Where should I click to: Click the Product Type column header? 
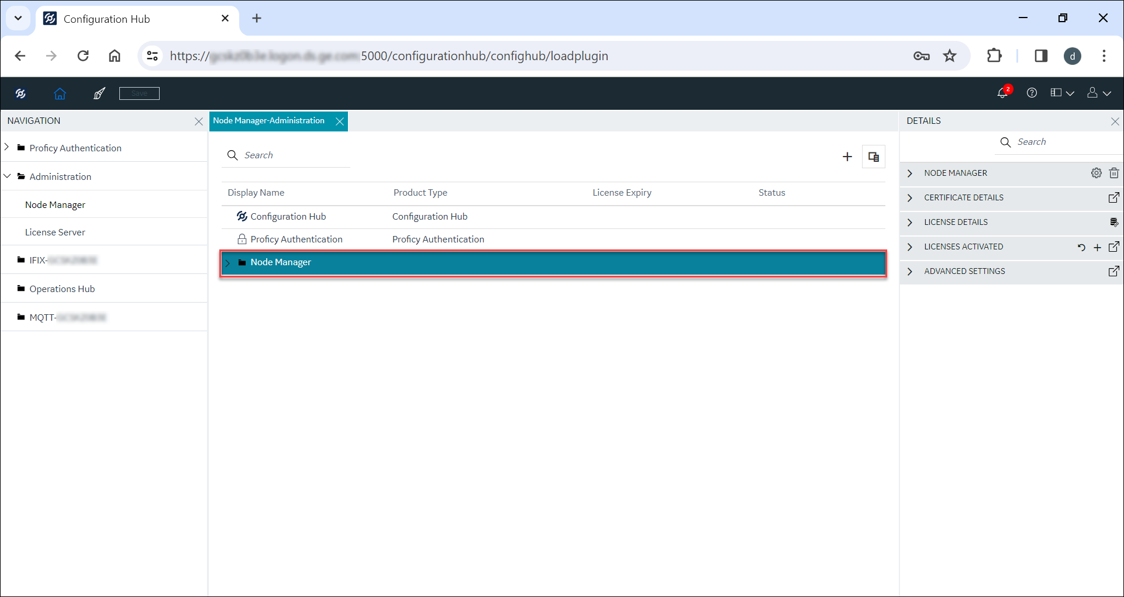(420, 193)
